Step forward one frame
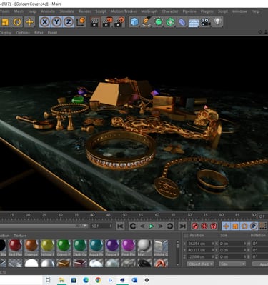Screen dimensions: 268x285 click(160, 226)
